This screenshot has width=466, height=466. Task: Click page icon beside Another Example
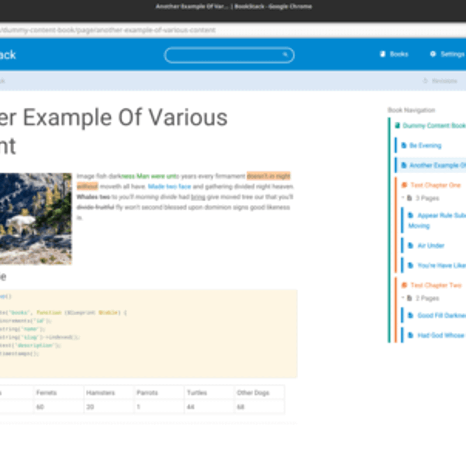(x=404, y=165)
